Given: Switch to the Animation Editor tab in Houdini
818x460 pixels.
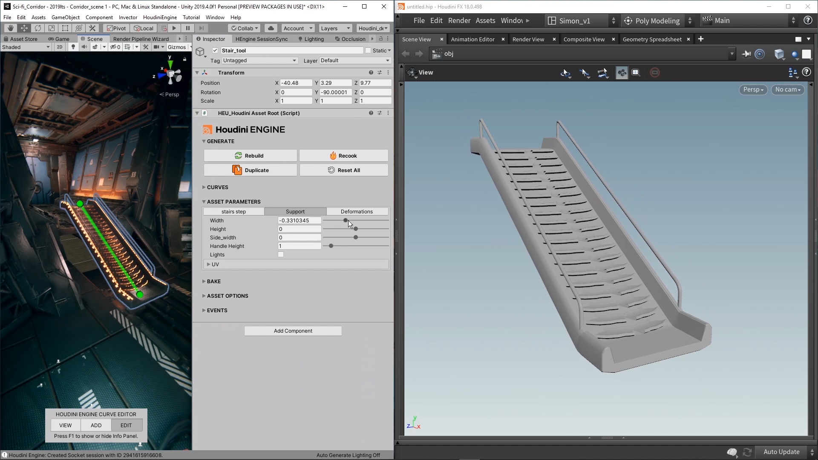Looking at the screenshot, I should 471,39.
